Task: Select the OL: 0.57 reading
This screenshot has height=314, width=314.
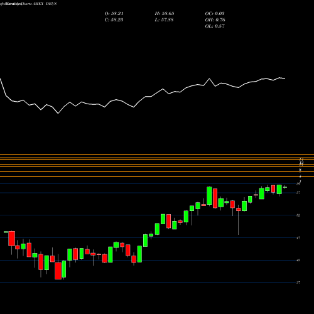Action: (215, 26)
